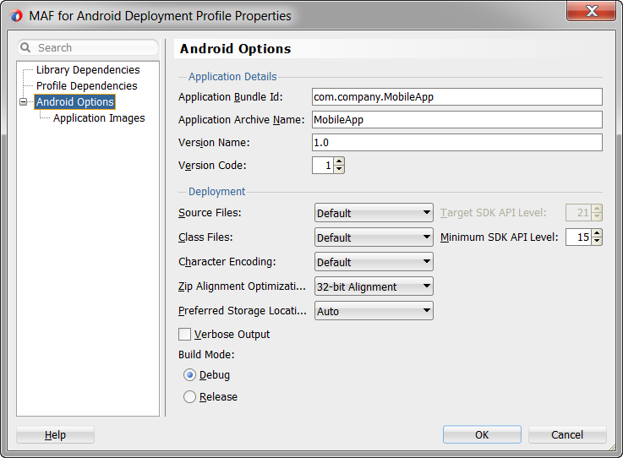
Task: Edit the Application Archive Name field
Action: pos(457,119)
